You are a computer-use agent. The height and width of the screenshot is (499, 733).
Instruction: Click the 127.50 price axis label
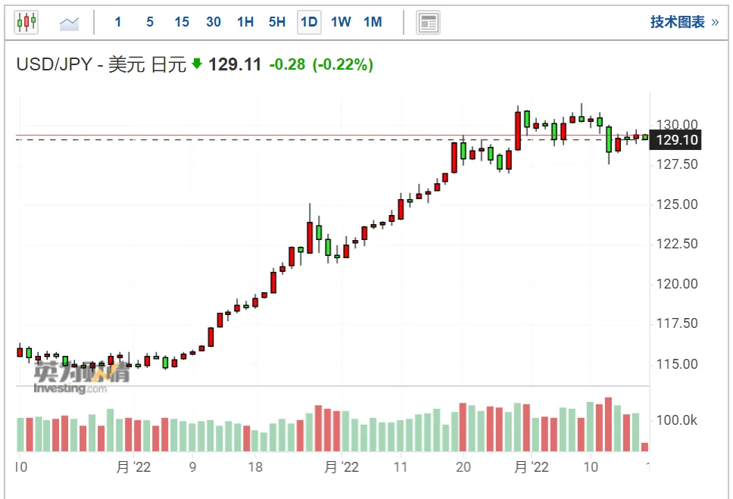[x=677, y=164]
